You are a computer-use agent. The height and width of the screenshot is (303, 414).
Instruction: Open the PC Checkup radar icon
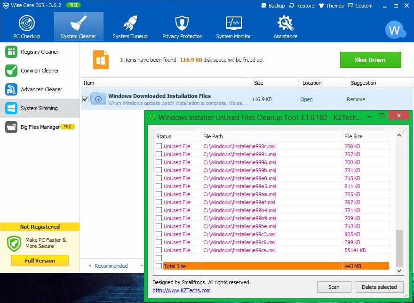click(x=27, y=23)
